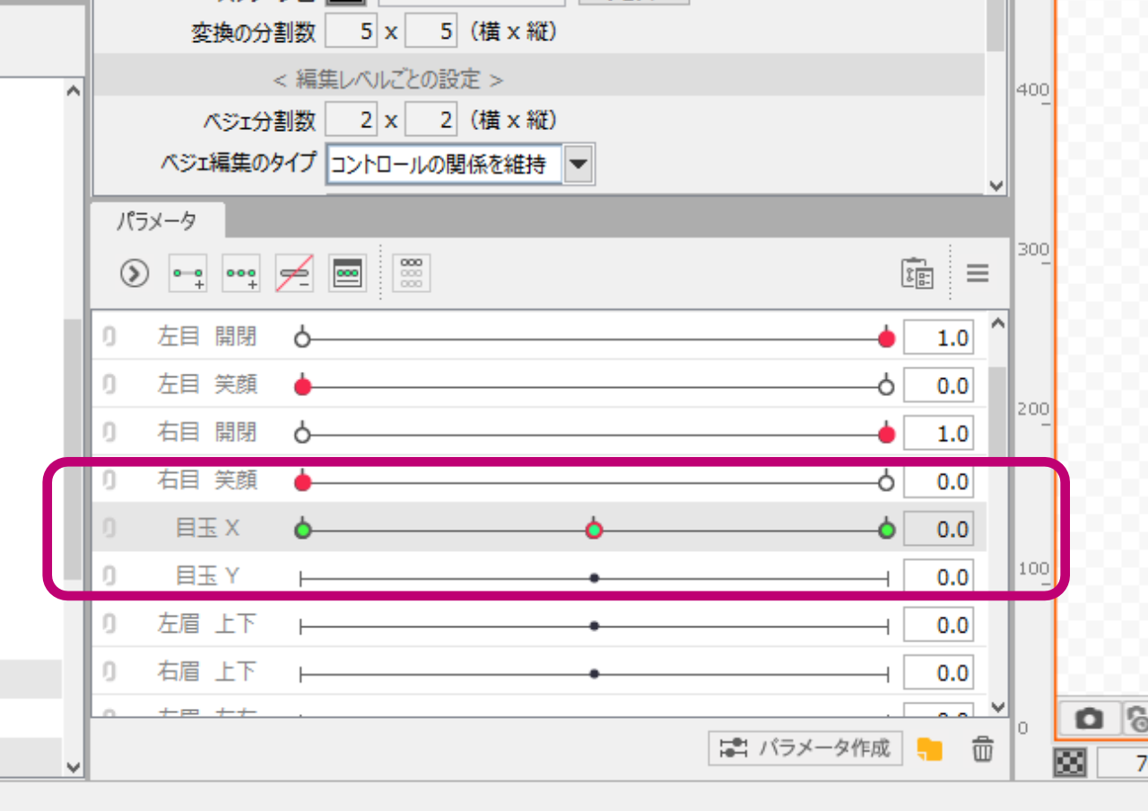Click the 目玉 Y slider center dot
Image resolution: width=1148 pixels, height=811 pixels.
(594, 578)
